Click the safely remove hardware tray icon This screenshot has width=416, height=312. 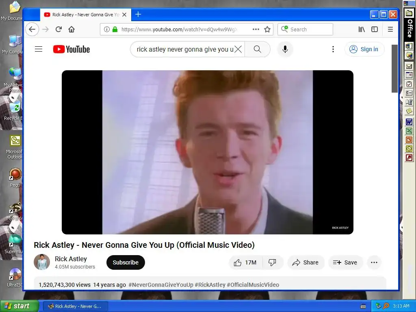tap(378, 306)
